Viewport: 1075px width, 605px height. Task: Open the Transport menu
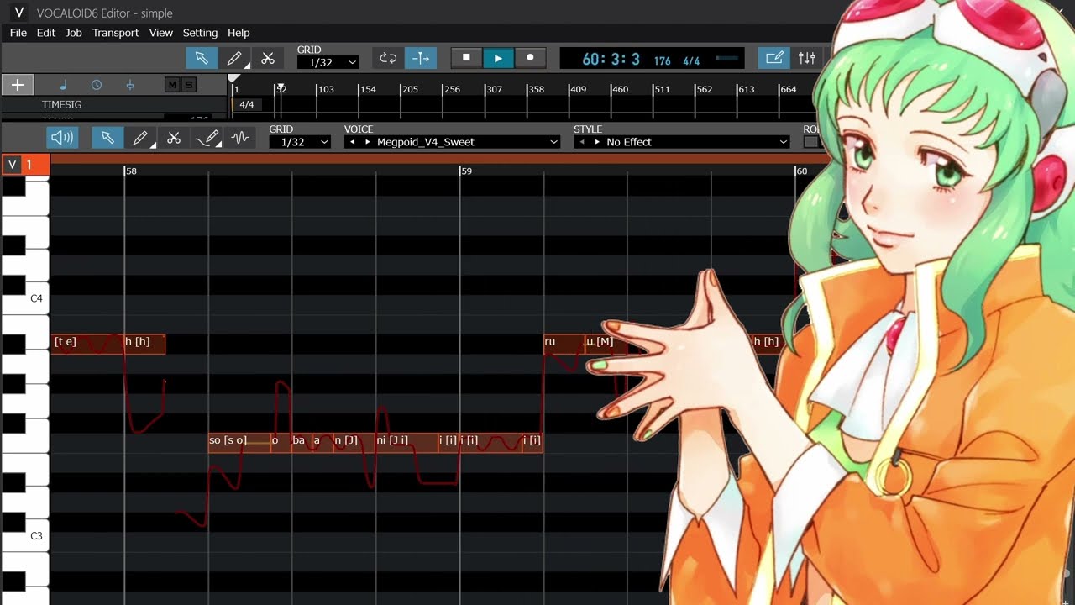coord(116,33)
